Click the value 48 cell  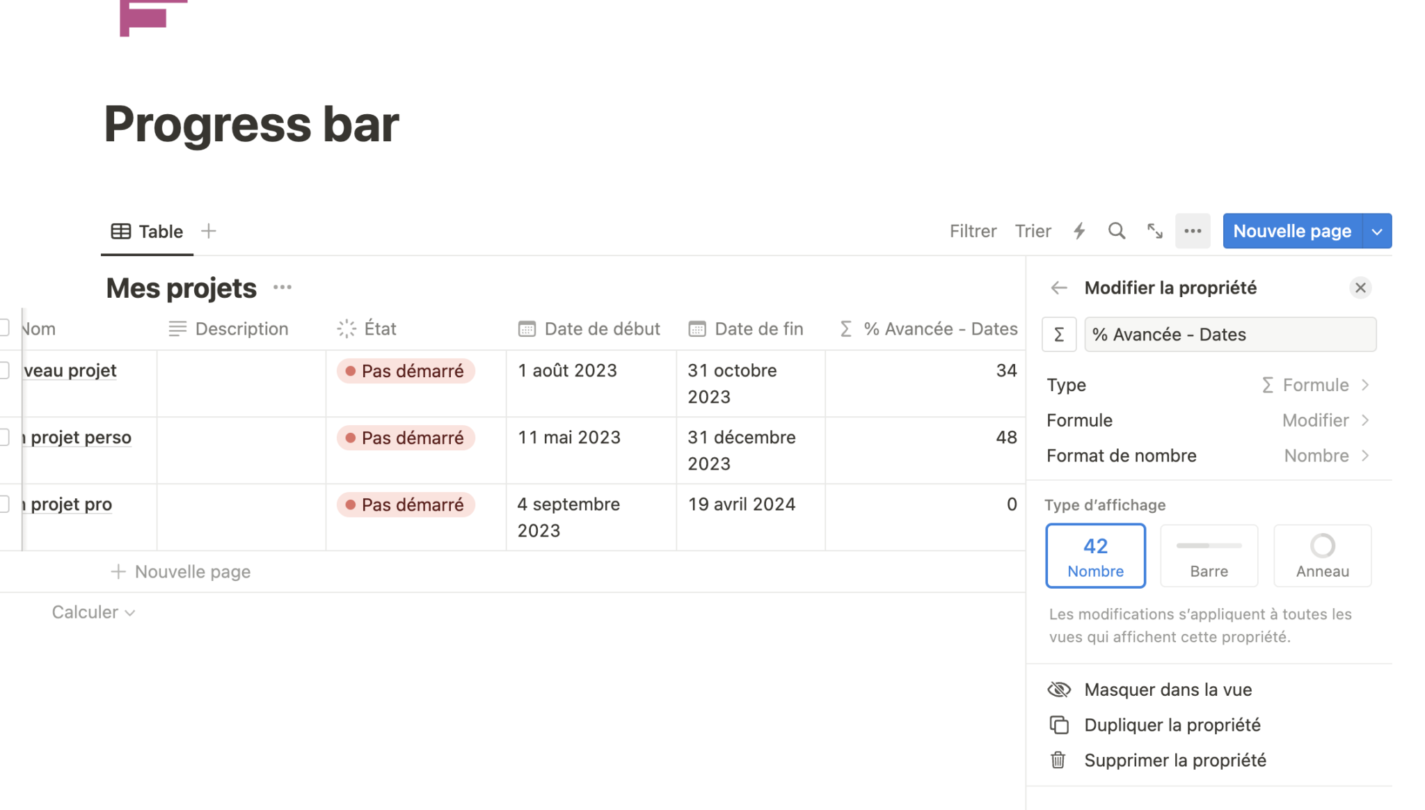pyautogui.click(x=925, y=450)
